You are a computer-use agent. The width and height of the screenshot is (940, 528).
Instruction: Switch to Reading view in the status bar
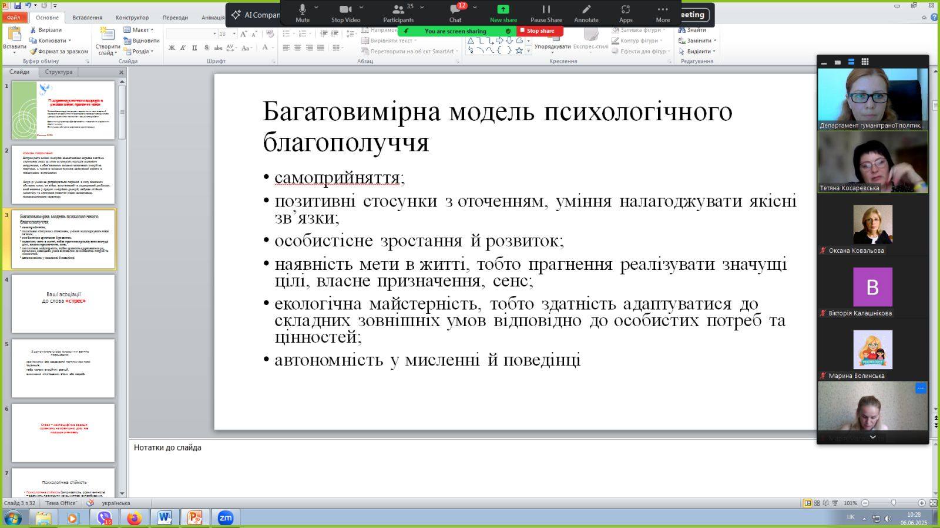click(825, 503)
